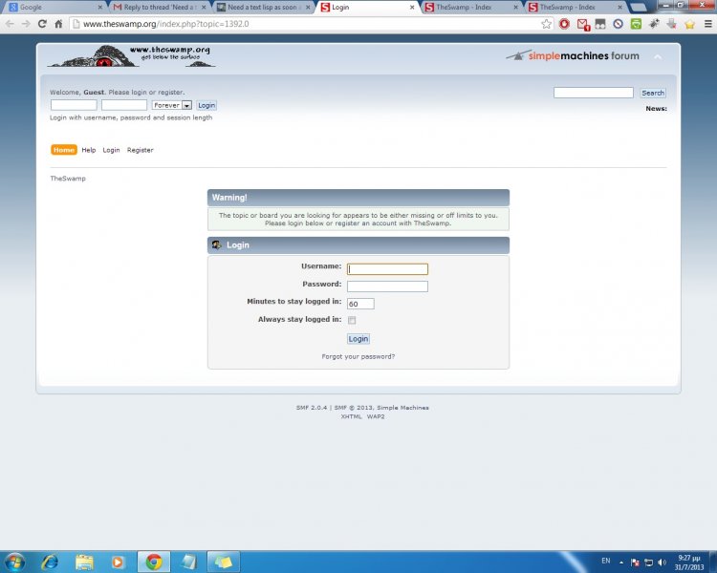
Task: Click the yellow star extension icon
Action: 689,24
